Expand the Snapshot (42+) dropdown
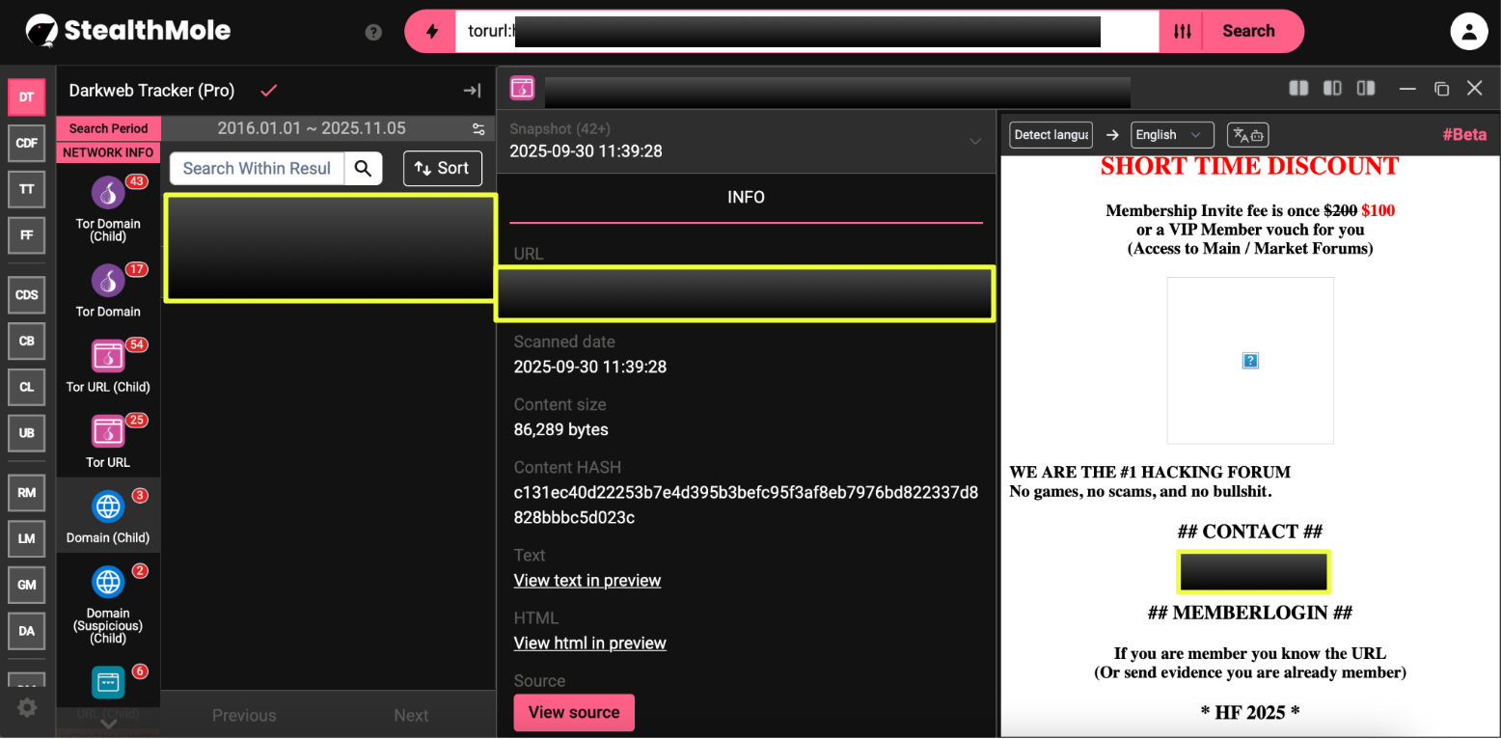This screenshot has width=1501, height=739. click(974, 141)
